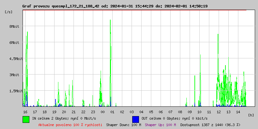Click the hour 16 label on the time axis
Screen dimensions: 258x129
pos(25,112)
